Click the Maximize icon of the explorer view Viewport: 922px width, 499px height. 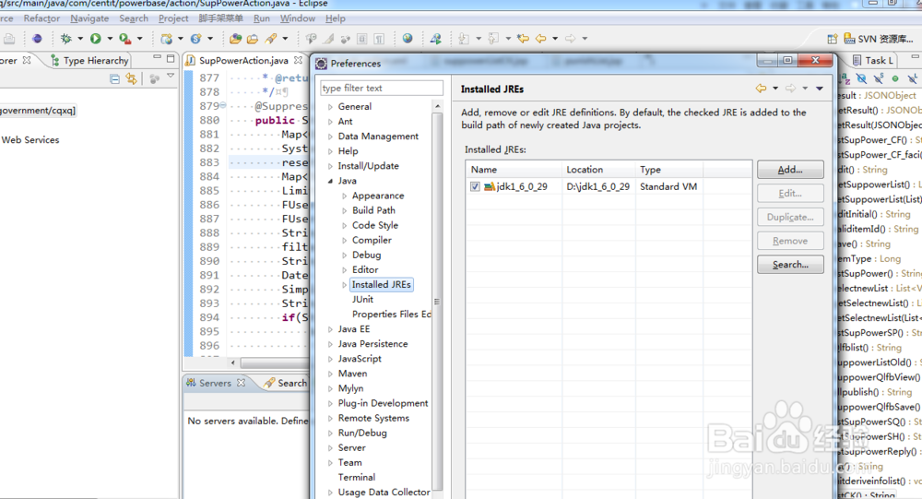click(171, 58)
